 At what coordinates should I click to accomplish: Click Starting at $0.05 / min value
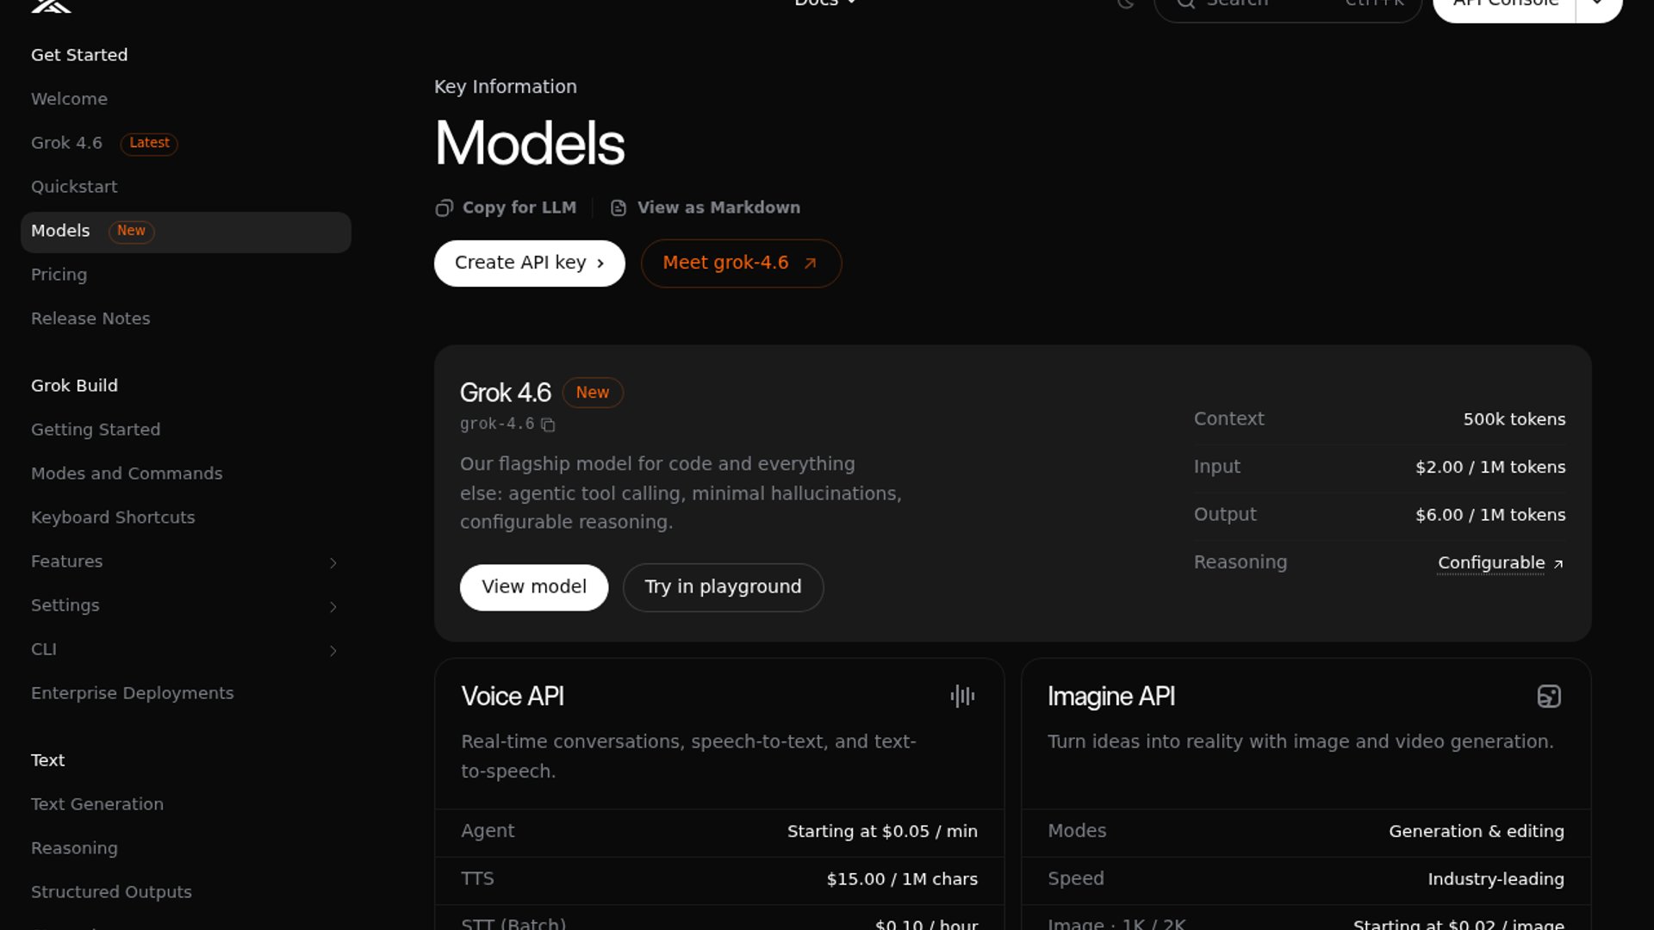pos(882,832)
